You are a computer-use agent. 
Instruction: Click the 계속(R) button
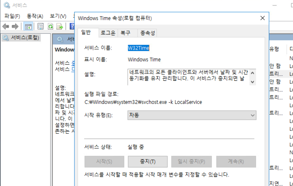[236, 161]
